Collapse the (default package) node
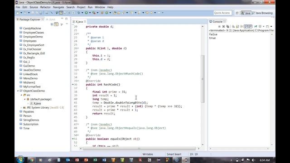 24,99
